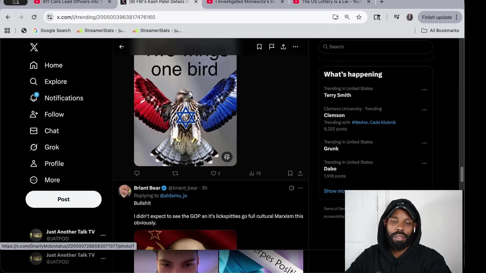
Task: Share the bird image post
Action: (x=300, y=173)
